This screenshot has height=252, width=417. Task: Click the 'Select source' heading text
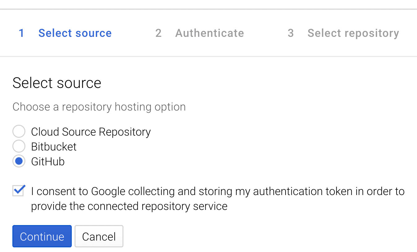click(x=57, y=83)
